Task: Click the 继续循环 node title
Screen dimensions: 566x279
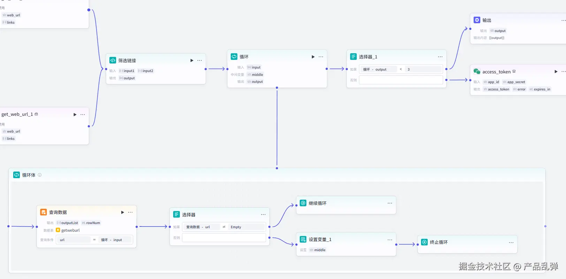Action: [318, 203]
